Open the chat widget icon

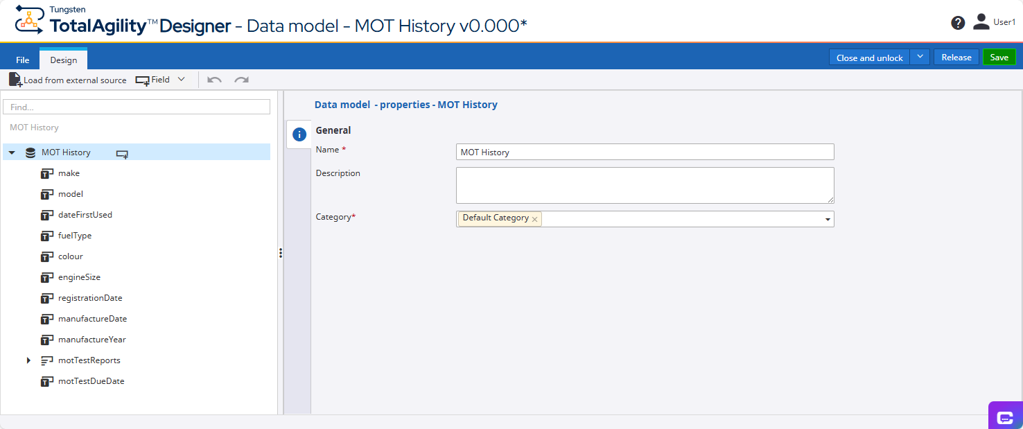coord(1005,417)
